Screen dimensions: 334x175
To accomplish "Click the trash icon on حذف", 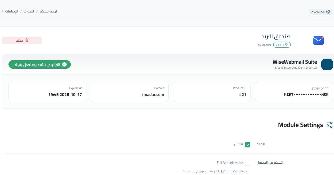I will [x=27, y=40].
